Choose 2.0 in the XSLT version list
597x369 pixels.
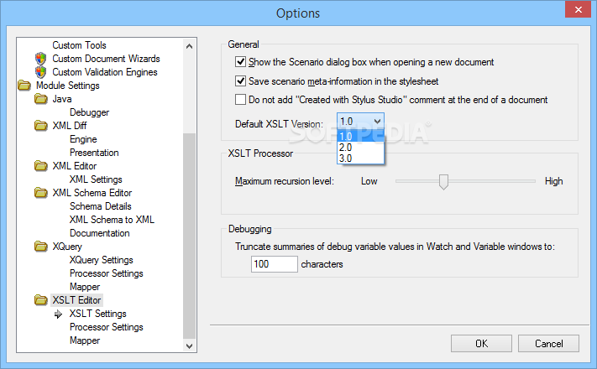[360, 148]
